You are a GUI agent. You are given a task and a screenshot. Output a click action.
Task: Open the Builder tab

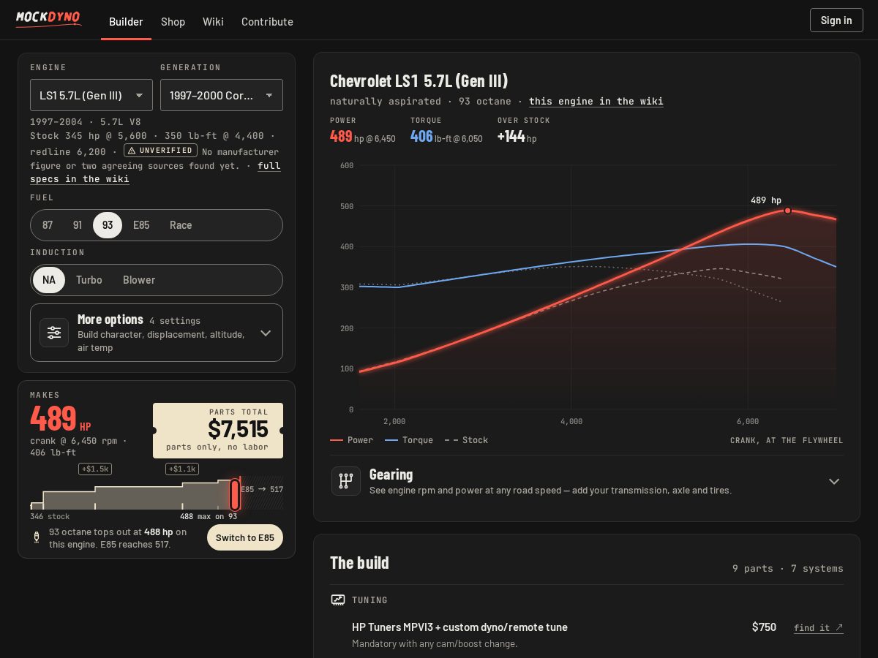126,21
